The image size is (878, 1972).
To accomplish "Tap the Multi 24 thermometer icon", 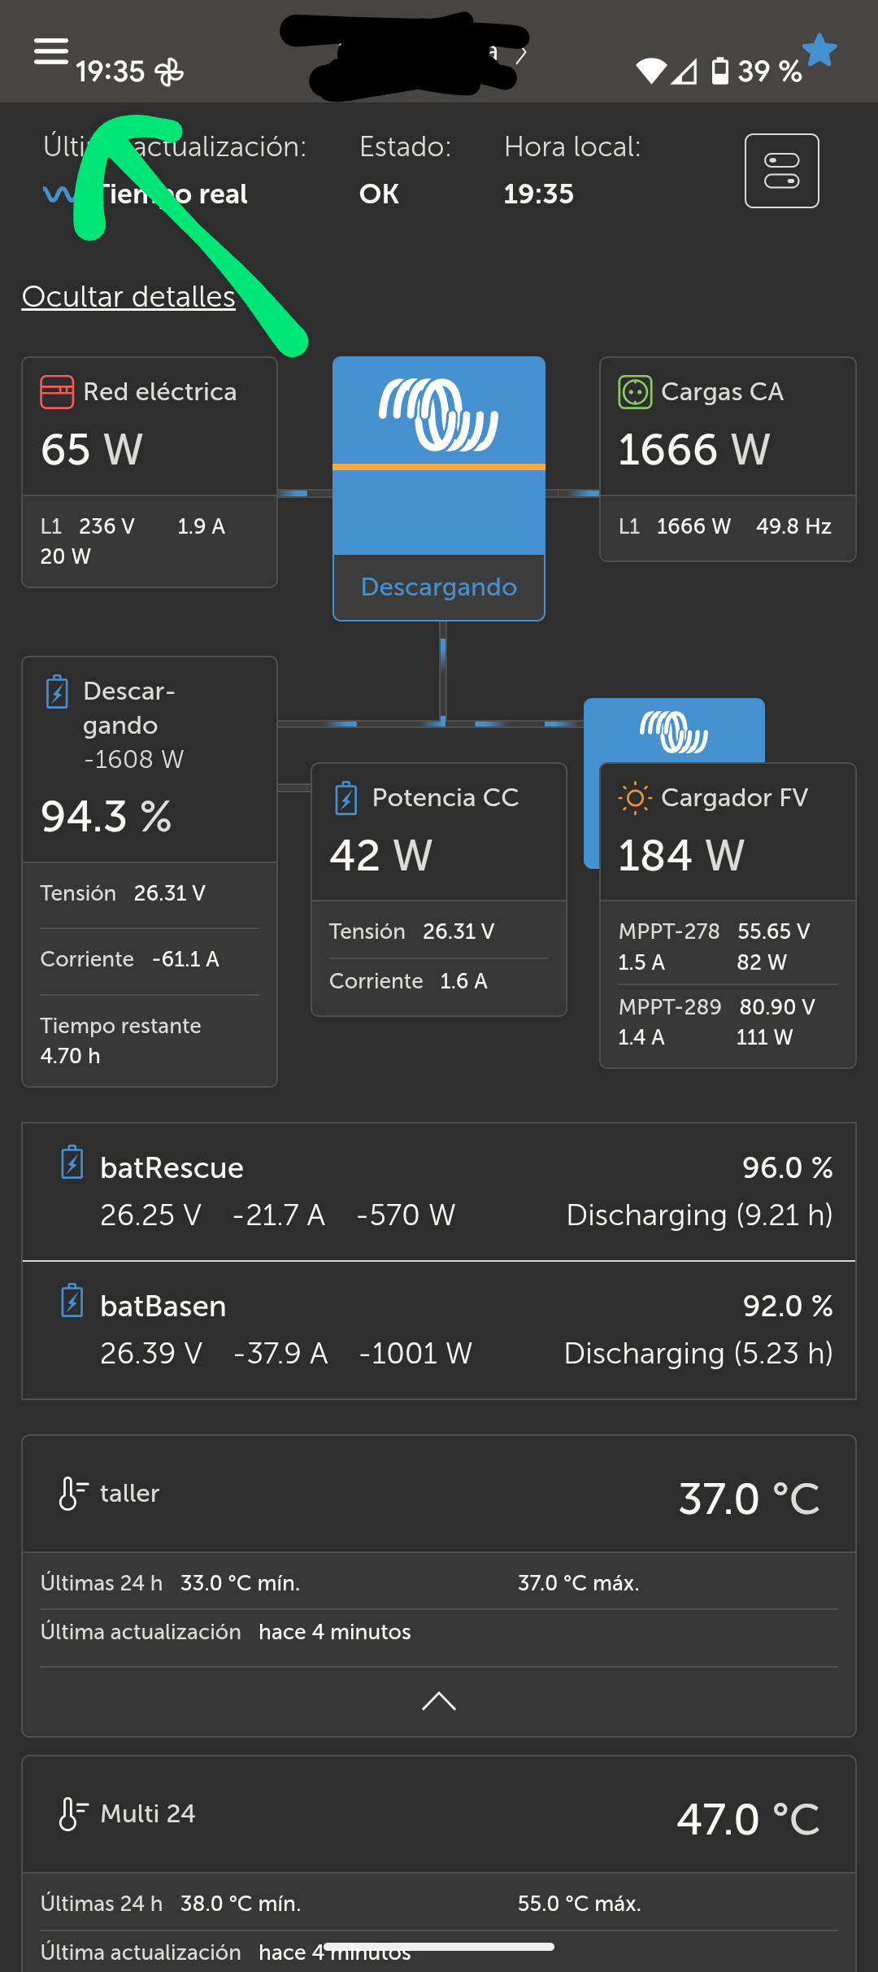I will (72, 1814).
